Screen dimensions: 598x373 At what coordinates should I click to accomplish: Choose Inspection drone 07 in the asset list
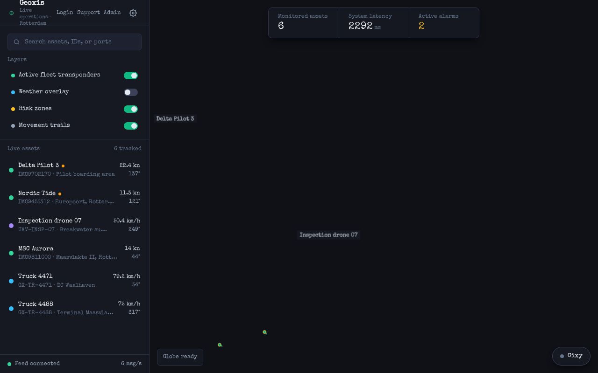click(75, 225)
